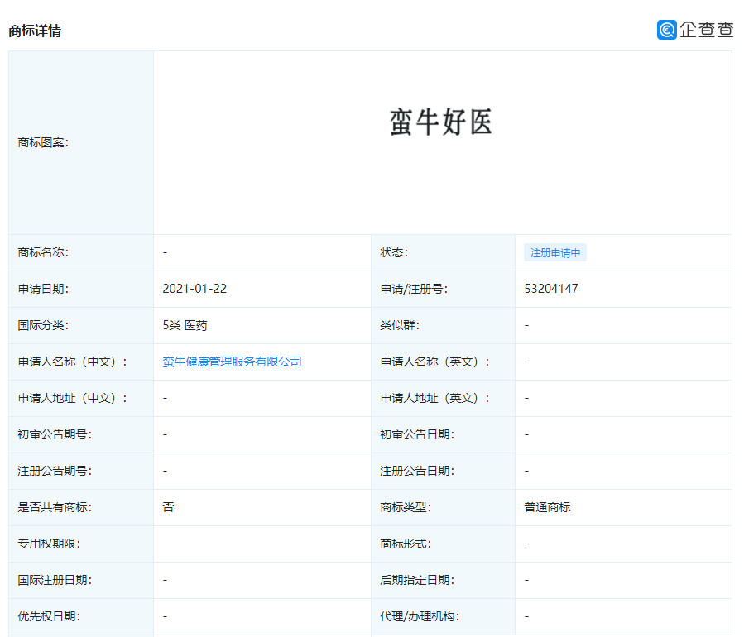744x637 pixels.
Task: Click the 申请人地址（中文） field label
Action: 73,398
